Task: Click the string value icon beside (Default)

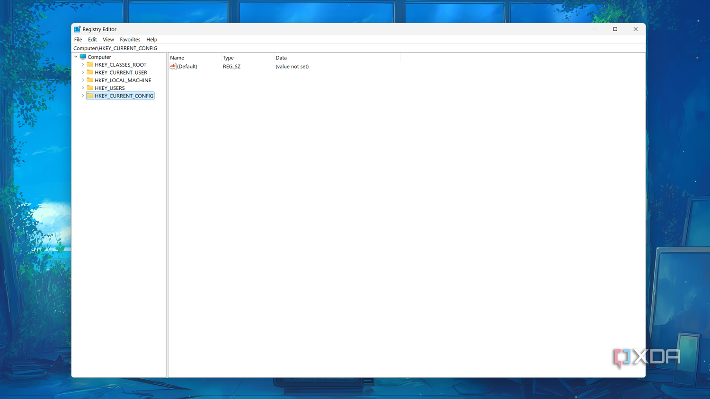Action: pyautogui.click(x=173, y=66)
